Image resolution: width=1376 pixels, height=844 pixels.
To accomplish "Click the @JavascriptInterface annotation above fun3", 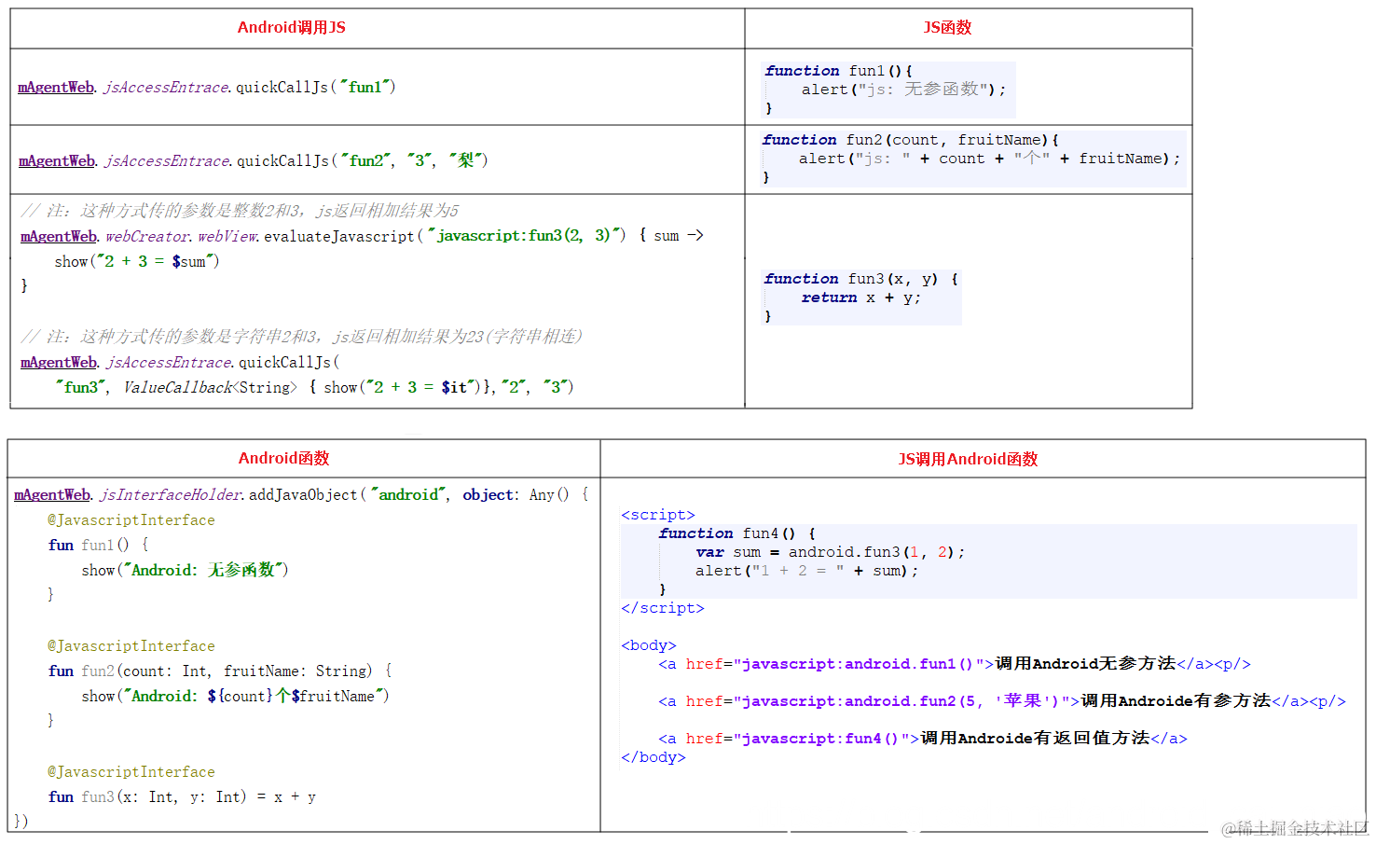I will point(131,772).
